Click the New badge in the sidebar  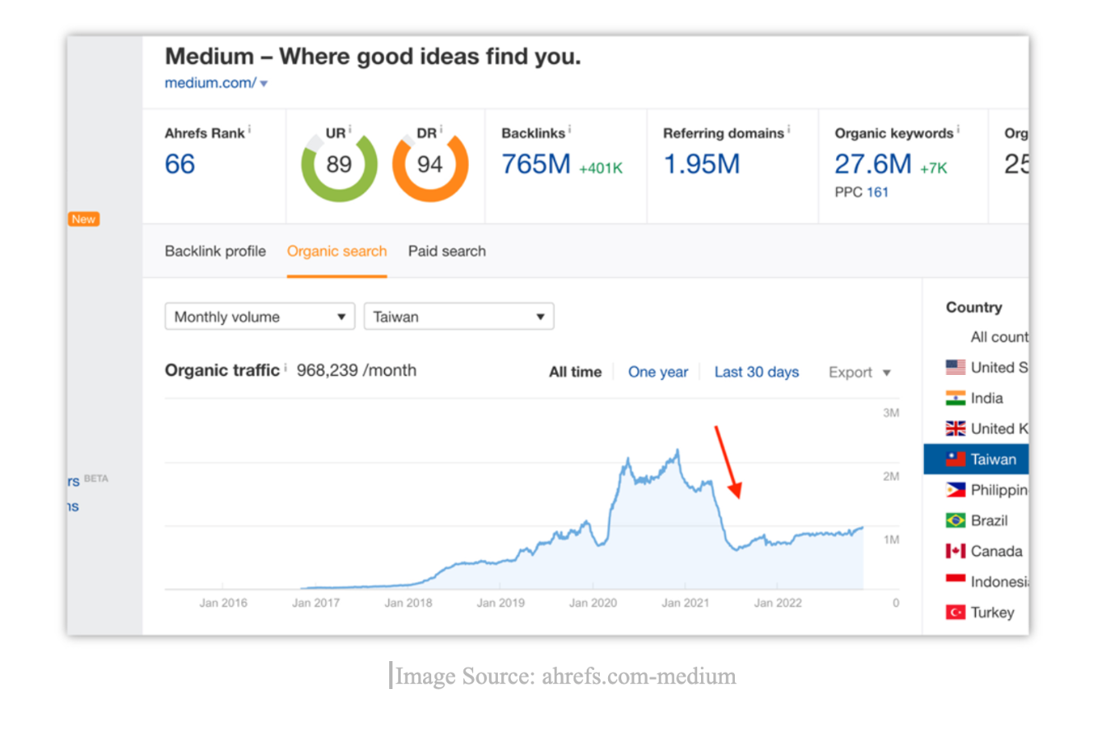click(84, 220)
